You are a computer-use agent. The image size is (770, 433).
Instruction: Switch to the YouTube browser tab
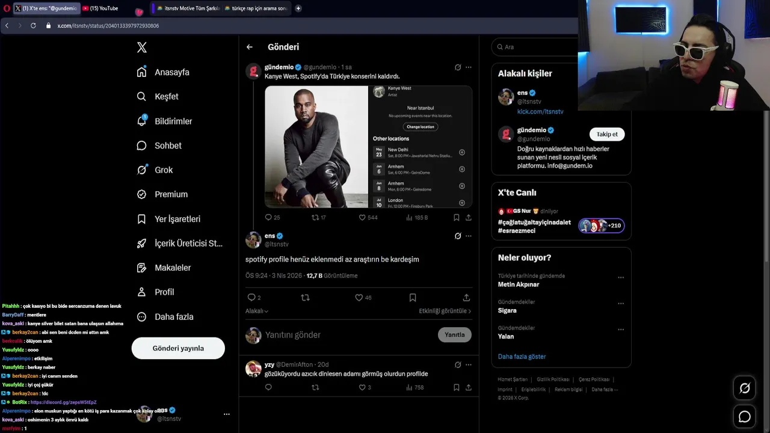click(x=104, y=8)
